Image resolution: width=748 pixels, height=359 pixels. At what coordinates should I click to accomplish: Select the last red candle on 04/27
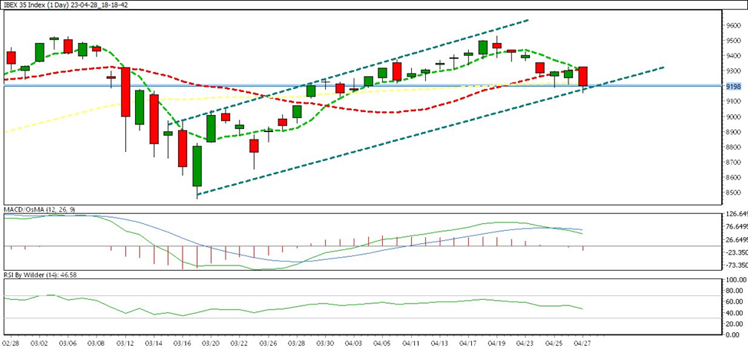[583, 76]
